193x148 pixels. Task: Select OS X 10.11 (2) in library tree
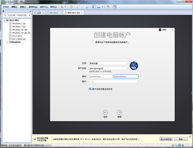coord(17,39)
